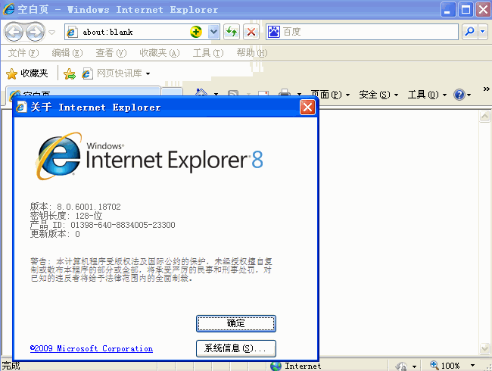Expand the Home button dropdown arrow
Image resolution: width=492 pixels, height=371 pixels.
(216, 94)
